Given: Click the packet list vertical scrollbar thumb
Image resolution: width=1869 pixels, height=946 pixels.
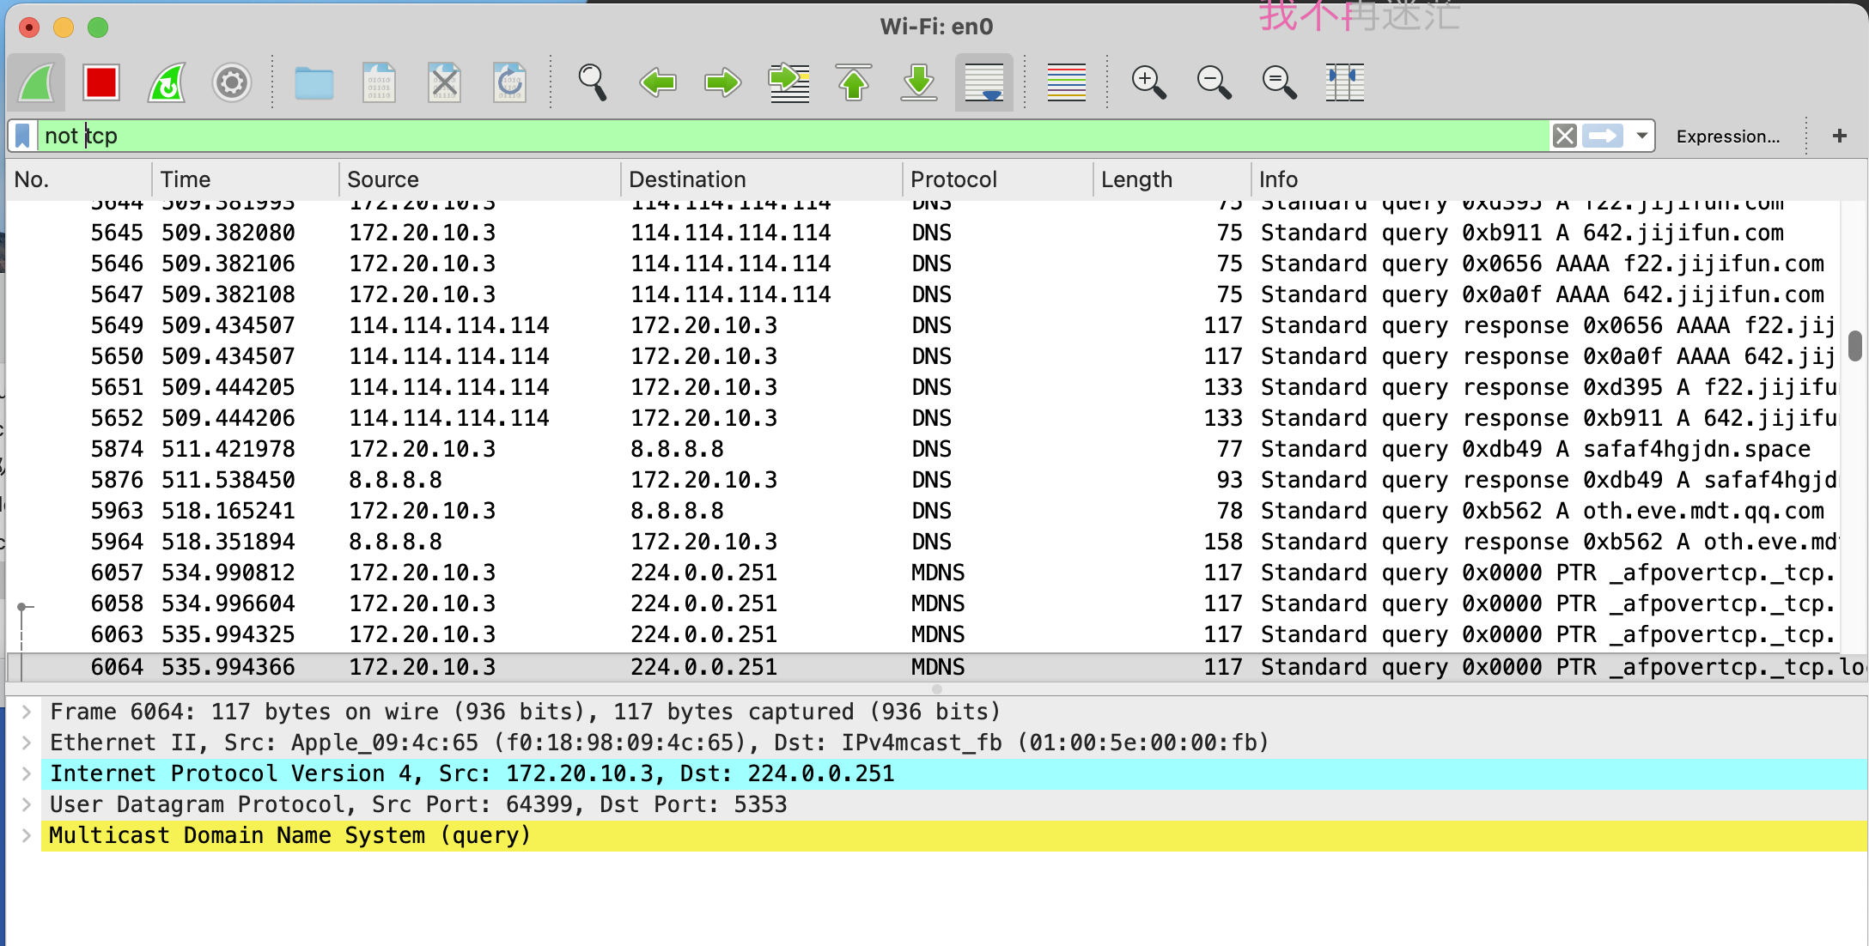Looking at the screenshot, I should click(1855, 346).
